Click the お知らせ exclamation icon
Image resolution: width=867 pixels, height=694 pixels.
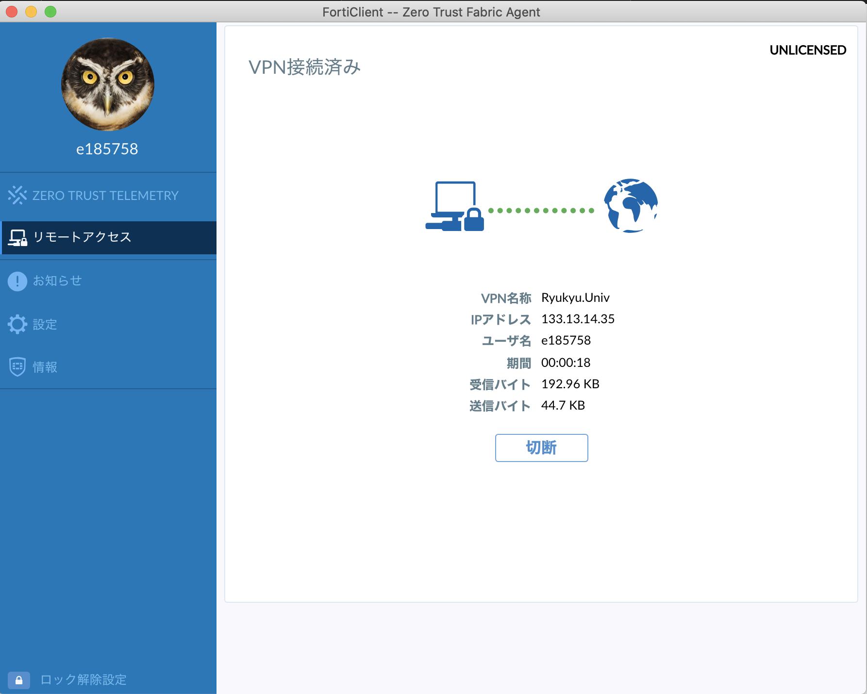point(17,281)
